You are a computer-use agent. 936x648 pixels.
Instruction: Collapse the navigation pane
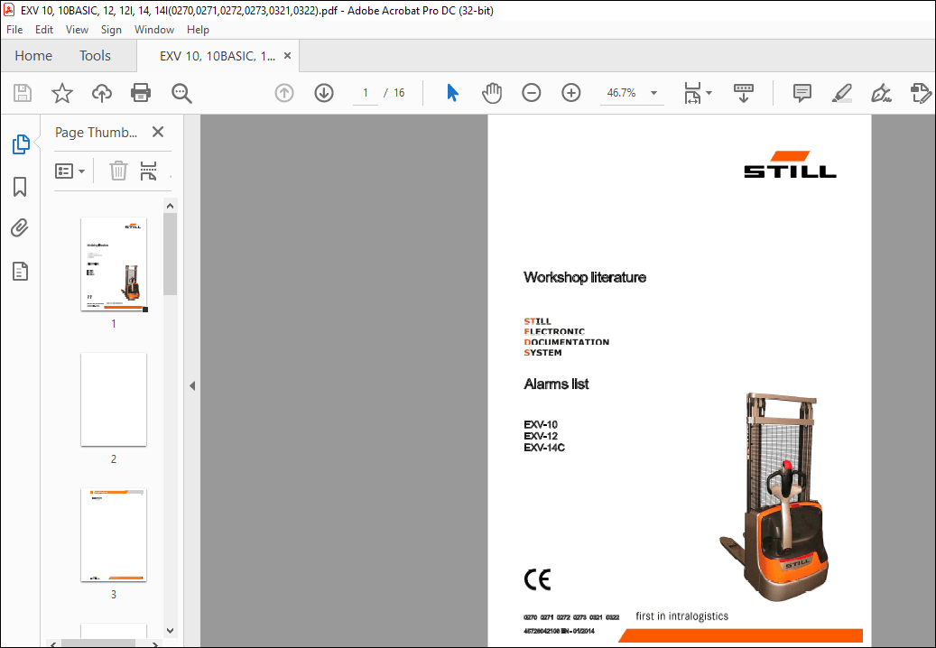pyautogui.click(x=191, y=384)
